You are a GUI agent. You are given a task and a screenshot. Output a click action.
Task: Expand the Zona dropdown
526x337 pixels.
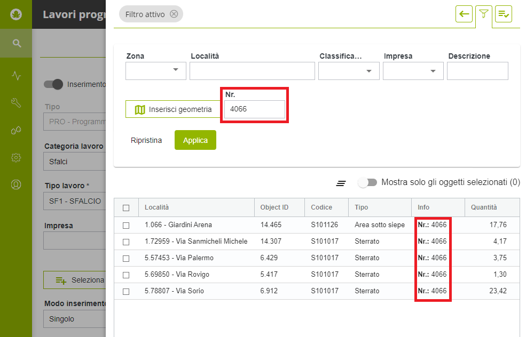pos(156,71)
